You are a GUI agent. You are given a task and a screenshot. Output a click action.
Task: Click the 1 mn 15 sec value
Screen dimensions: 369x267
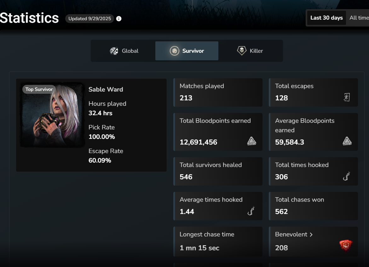199,248
